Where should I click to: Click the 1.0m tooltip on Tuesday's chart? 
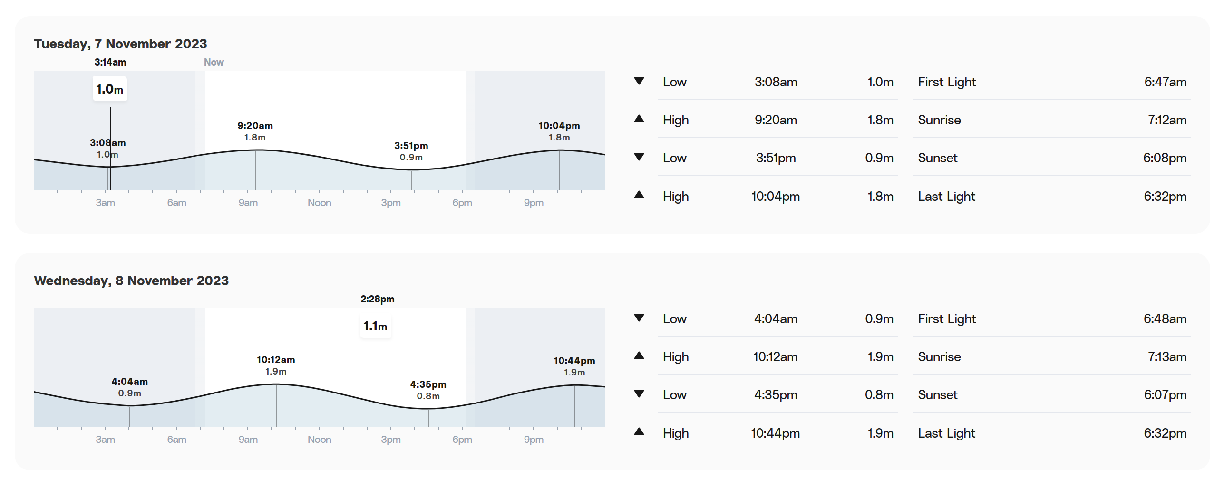110,89
